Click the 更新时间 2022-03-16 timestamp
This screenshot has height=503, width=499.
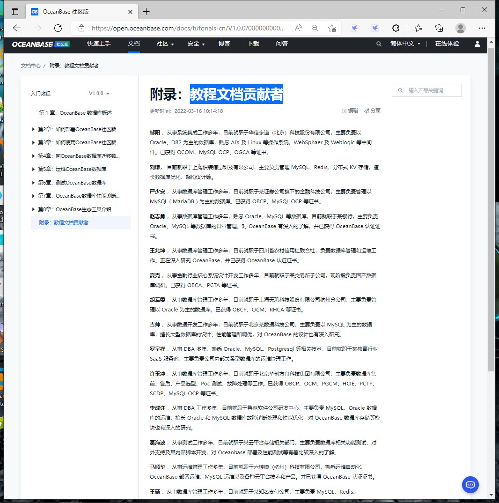(186, 111)
